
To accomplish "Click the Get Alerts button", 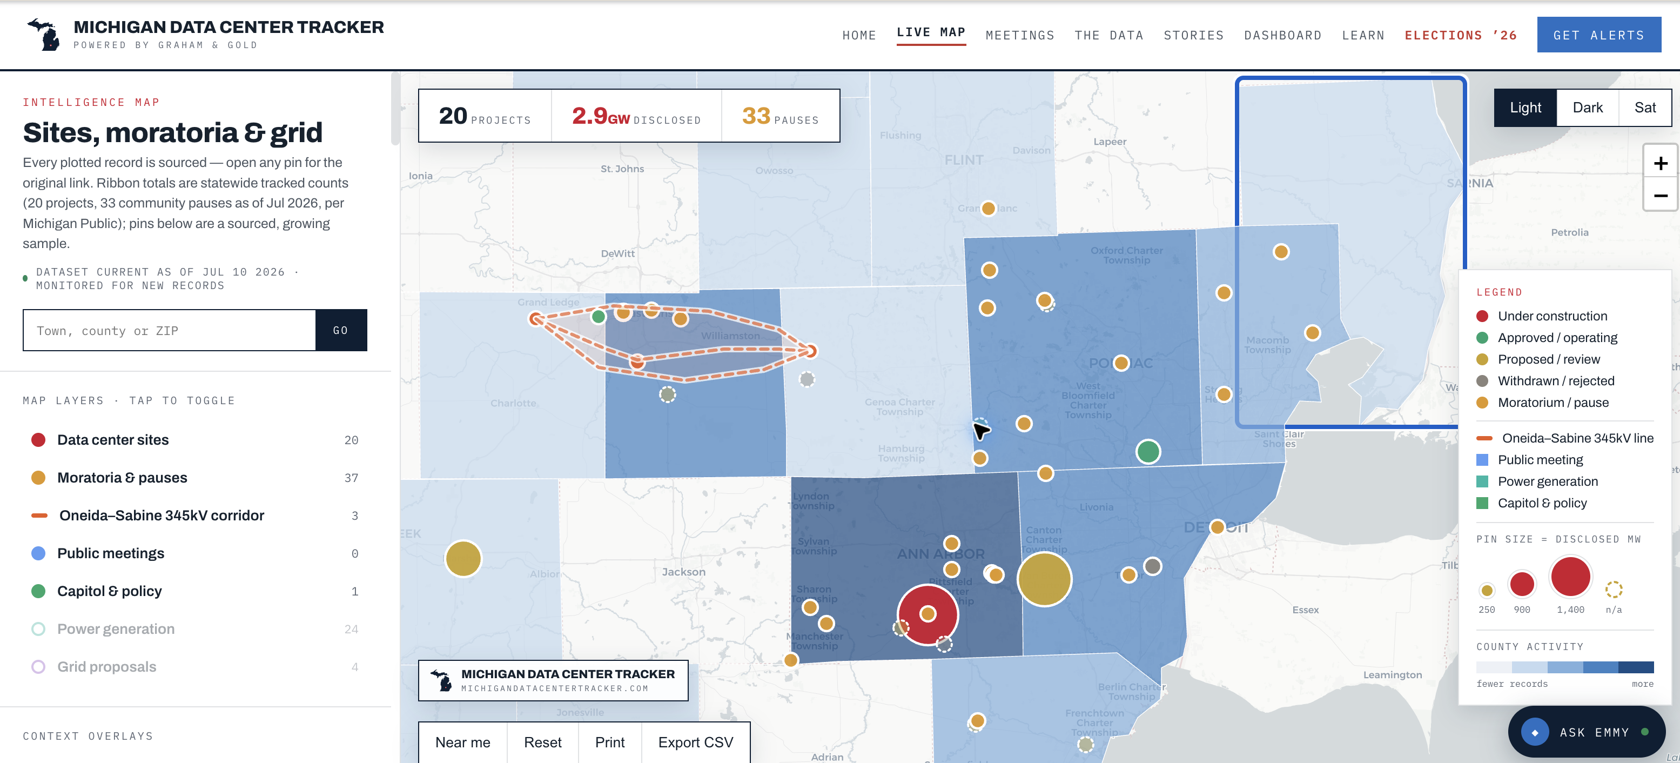I will [x=1598, y=35].
